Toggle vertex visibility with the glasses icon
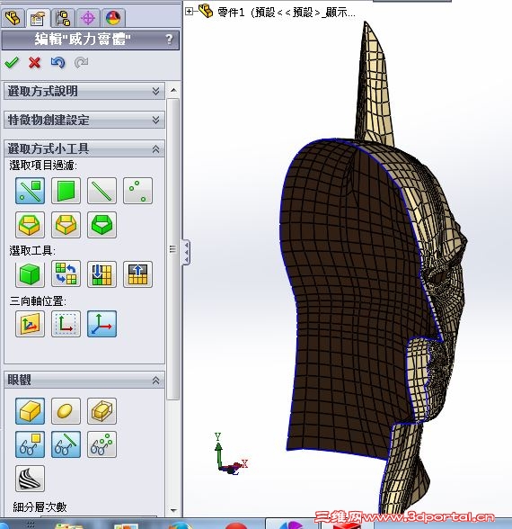Viewport: 512px width, 529px height. [x=102, y=444]
